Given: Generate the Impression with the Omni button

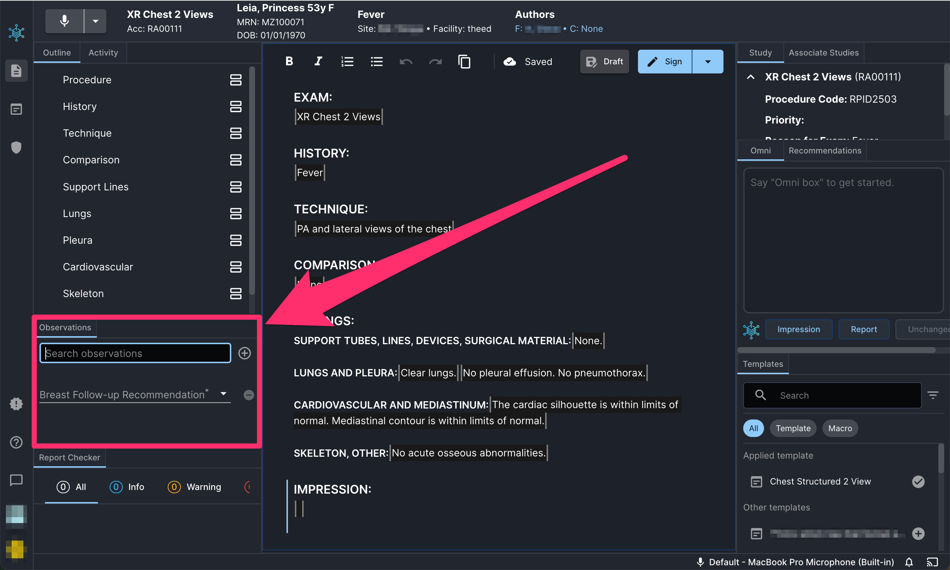Looking at the screenshot, I should pyautogui.click(x=798, y=330).
